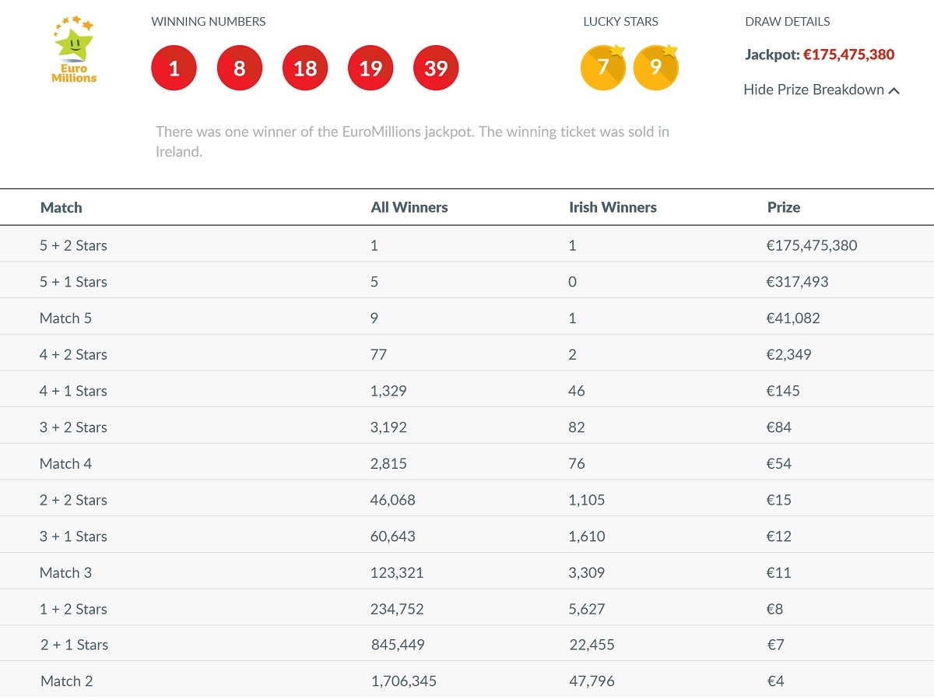This screenshot has width=934, height=700.
Task: Click the '1 + 2 Stars' row label
Action: click(x=73, y=609)
